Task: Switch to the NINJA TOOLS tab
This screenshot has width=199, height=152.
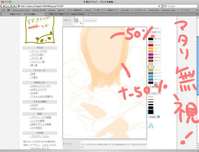Action: (x=67, y=14)
